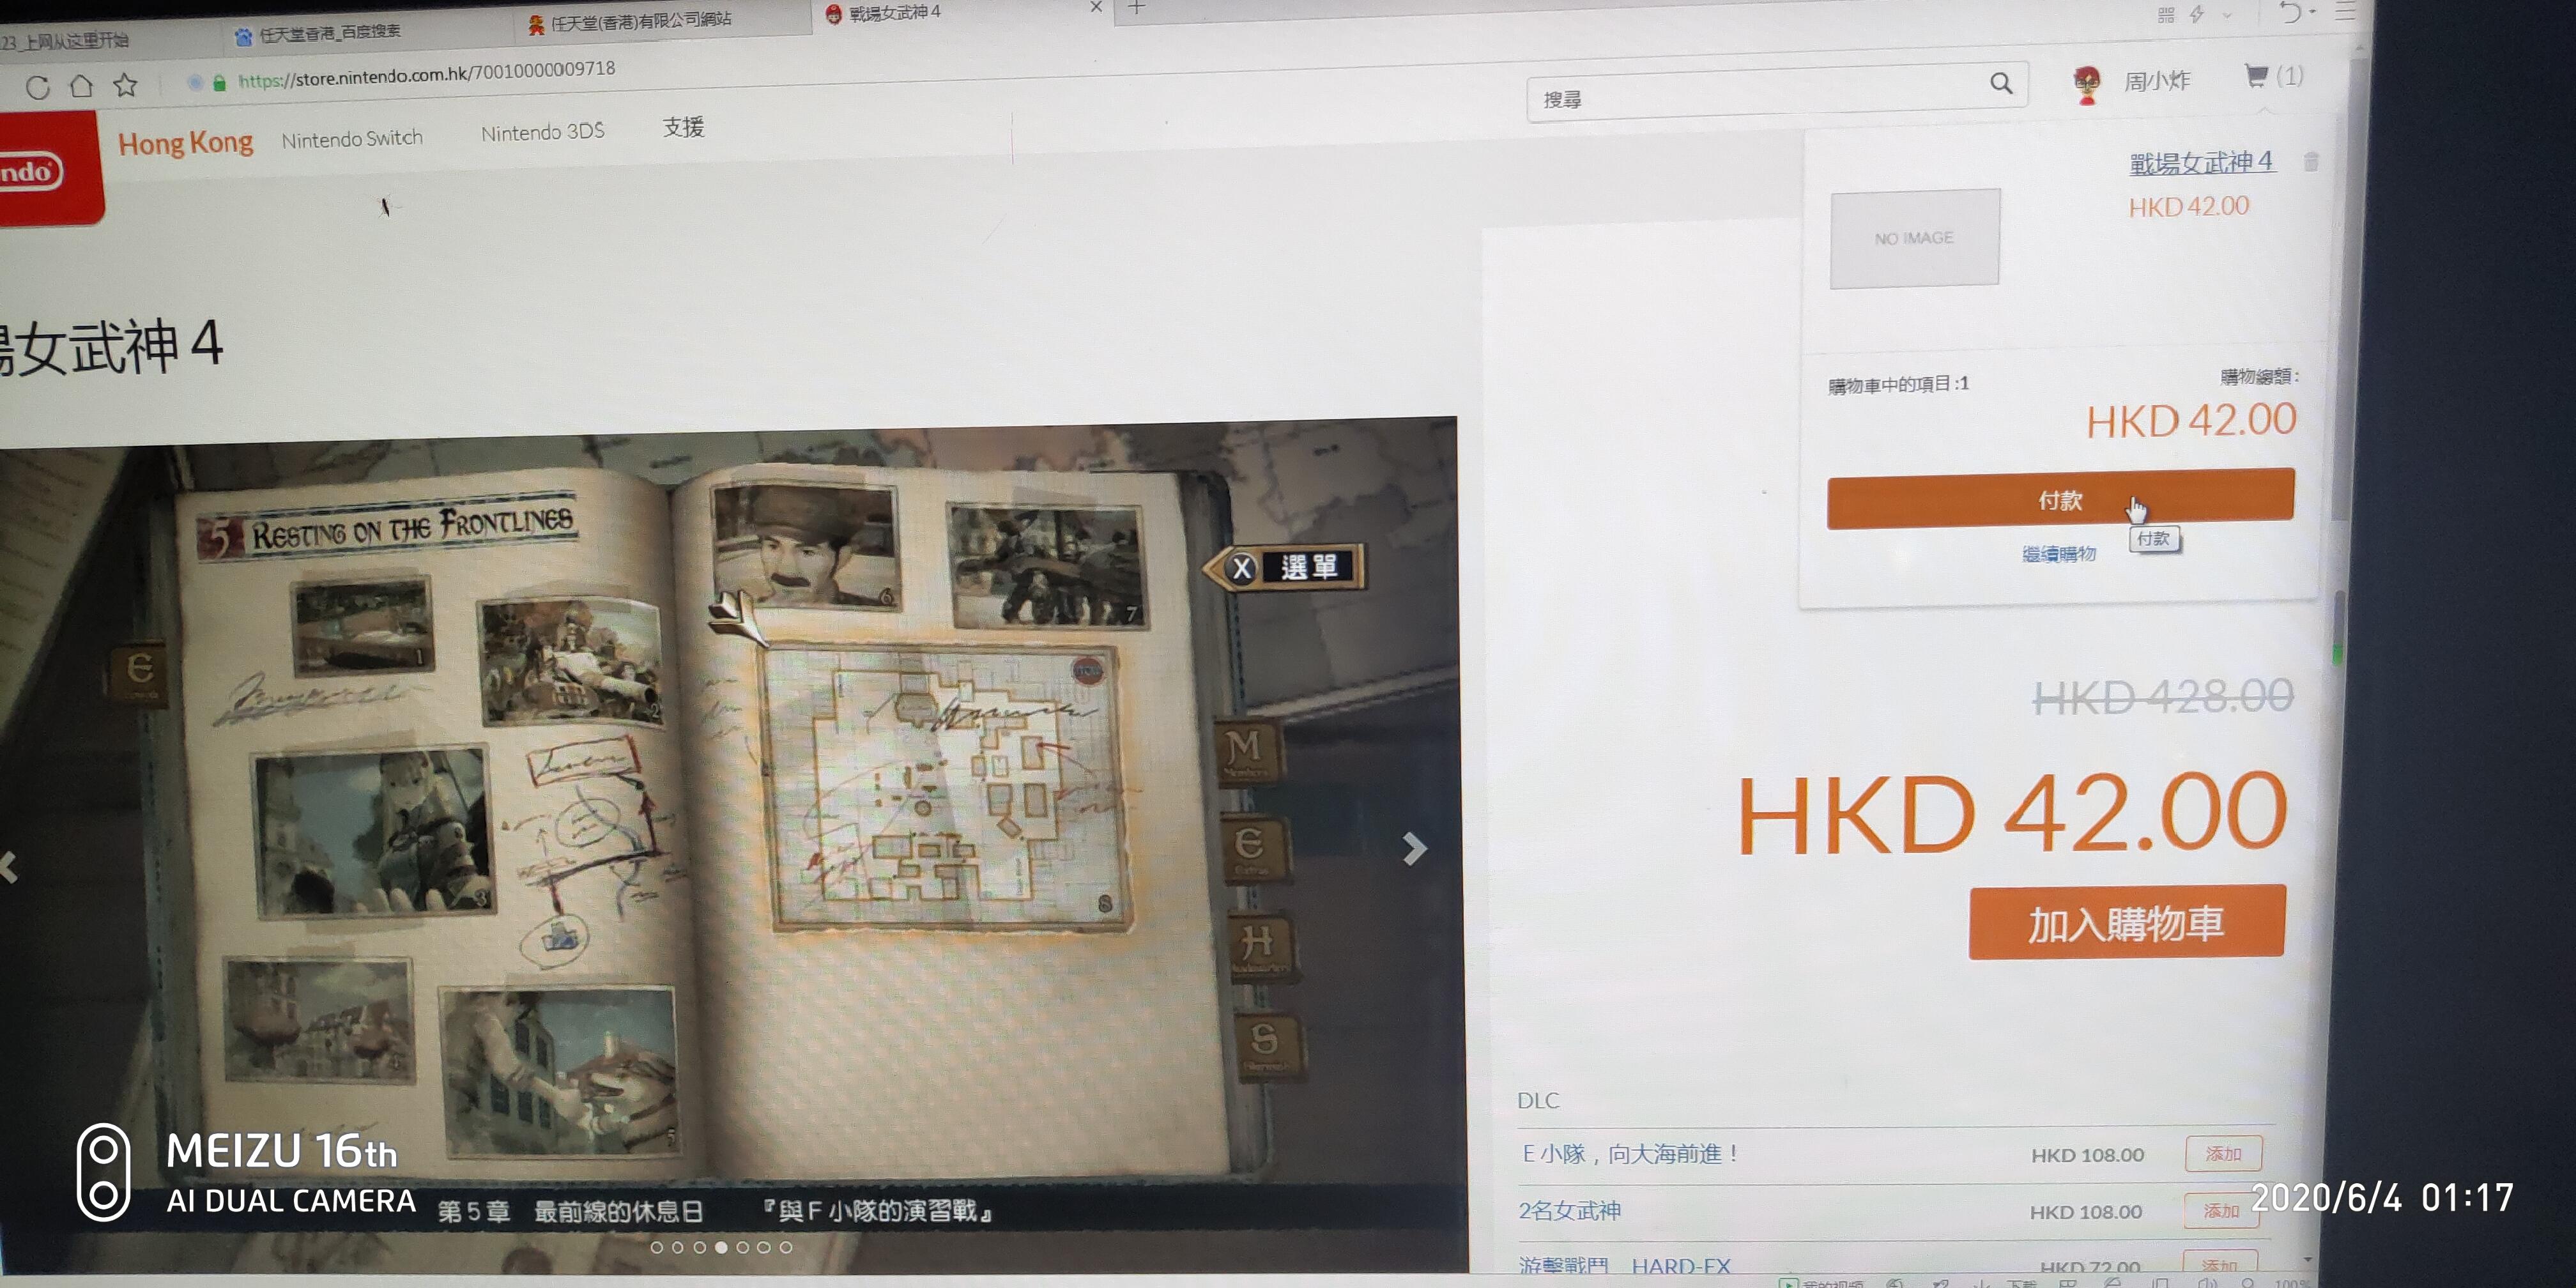Open the Nintendo 3DS menu item

[542, 132]
